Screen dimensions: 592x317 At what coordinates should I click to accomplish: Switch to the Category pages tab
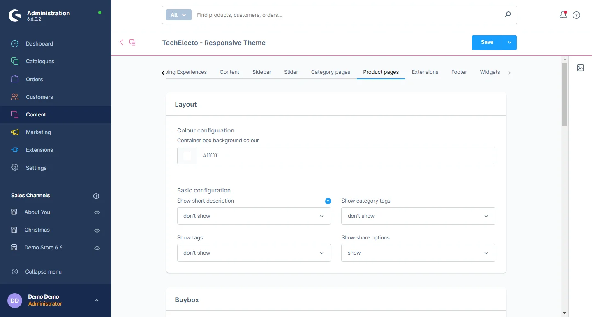331,72
